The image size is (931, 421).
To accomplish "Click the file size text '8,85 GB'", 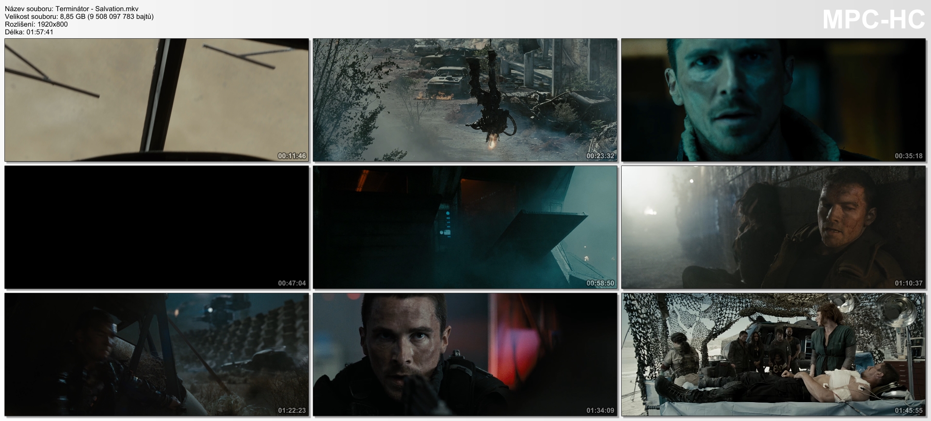I will [x=73, y=16].
